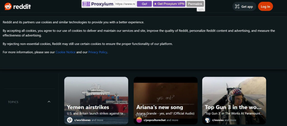
Task: Open the Cookie Notice link
Action: click(x=65, y=52)
